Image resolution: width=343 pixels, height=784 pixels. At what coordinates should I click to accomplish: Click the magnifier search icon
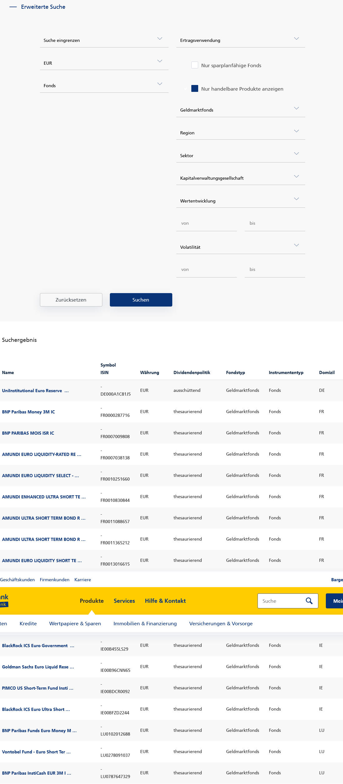tap(309, 601)
